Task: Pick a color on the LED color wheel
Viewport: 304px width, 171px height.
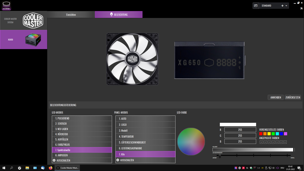Action: [191, 141]
